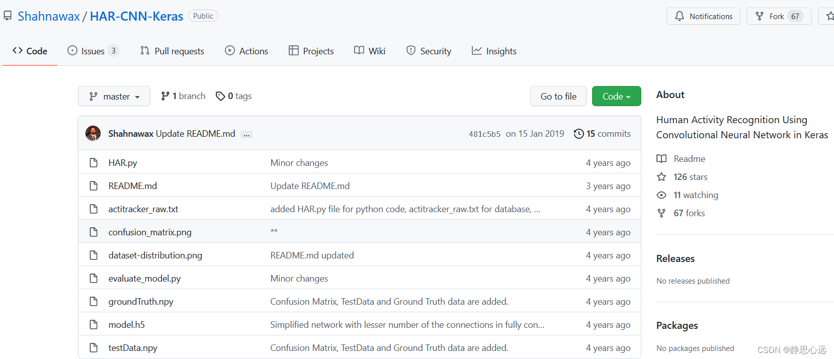Open the actitracker_raw.txt file
The image size is (834, 359).
pos(143,209)
